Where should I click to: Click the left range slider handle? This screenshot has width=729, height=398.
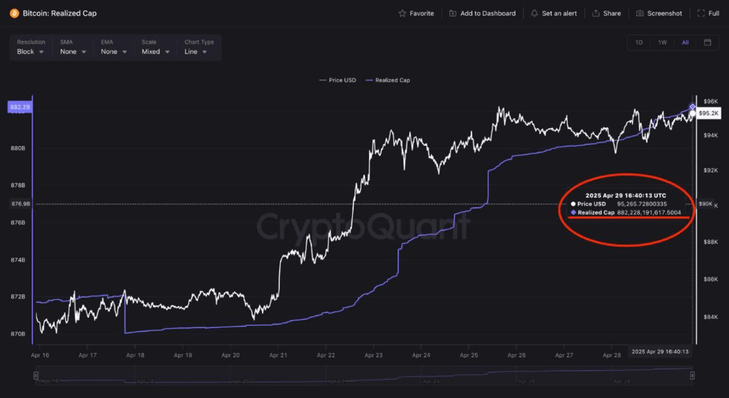click(x=36, y=375)
